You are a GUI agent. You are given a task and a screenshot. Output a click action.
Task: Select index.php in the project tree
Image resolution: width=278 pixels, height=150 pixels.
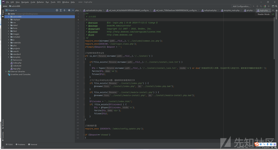(x=17, y=63)
